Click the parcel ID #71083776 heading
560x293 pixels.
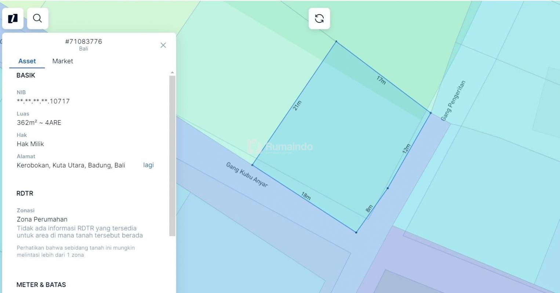point(84,41)
